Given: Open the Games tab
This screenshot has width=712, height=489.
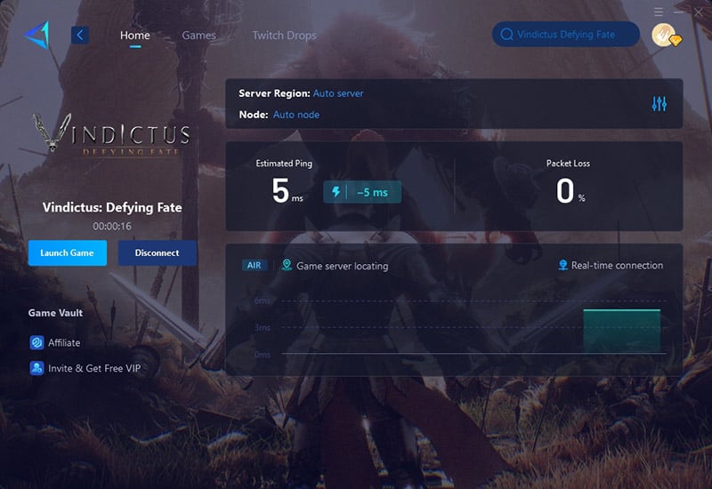Looking at the screenshot, I should [198, 35].
